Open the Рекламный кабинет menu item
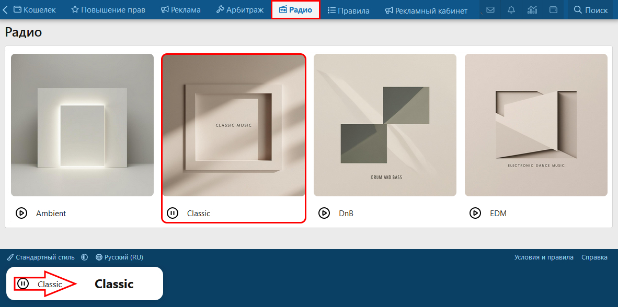Viewport: 618px width, 307px height. (x=427, y=10)
